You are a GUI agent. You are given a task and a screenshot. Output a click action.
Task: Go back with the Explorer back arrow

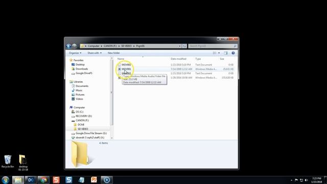tap(68, 46)
